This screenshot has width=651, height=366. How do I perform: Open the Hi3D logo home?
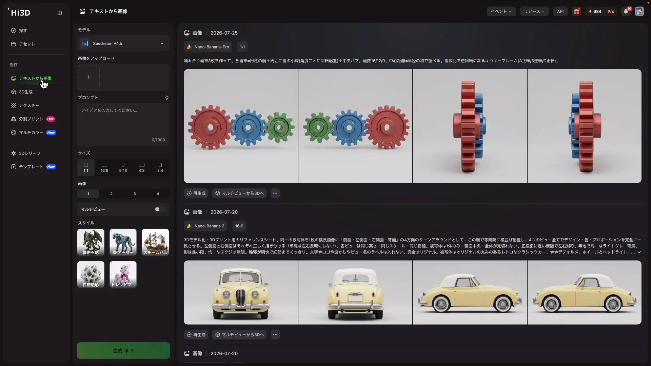[19, 13]
